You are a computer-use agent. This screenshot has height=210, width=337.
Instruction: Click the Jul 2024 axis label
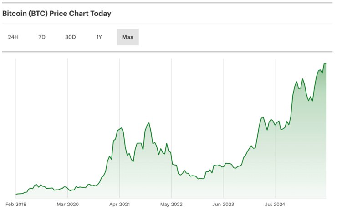275,204
